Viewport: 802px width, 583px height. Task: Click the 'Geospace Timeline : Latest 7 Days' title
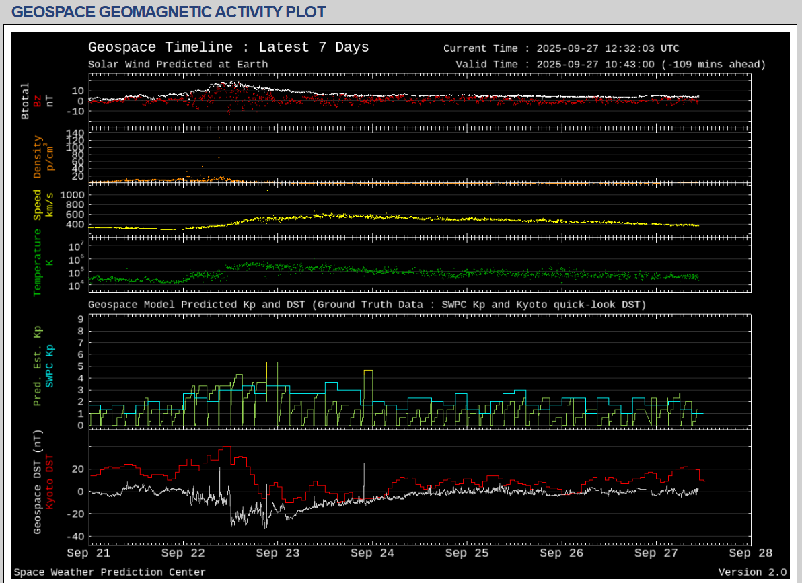(x=228, y=48)
